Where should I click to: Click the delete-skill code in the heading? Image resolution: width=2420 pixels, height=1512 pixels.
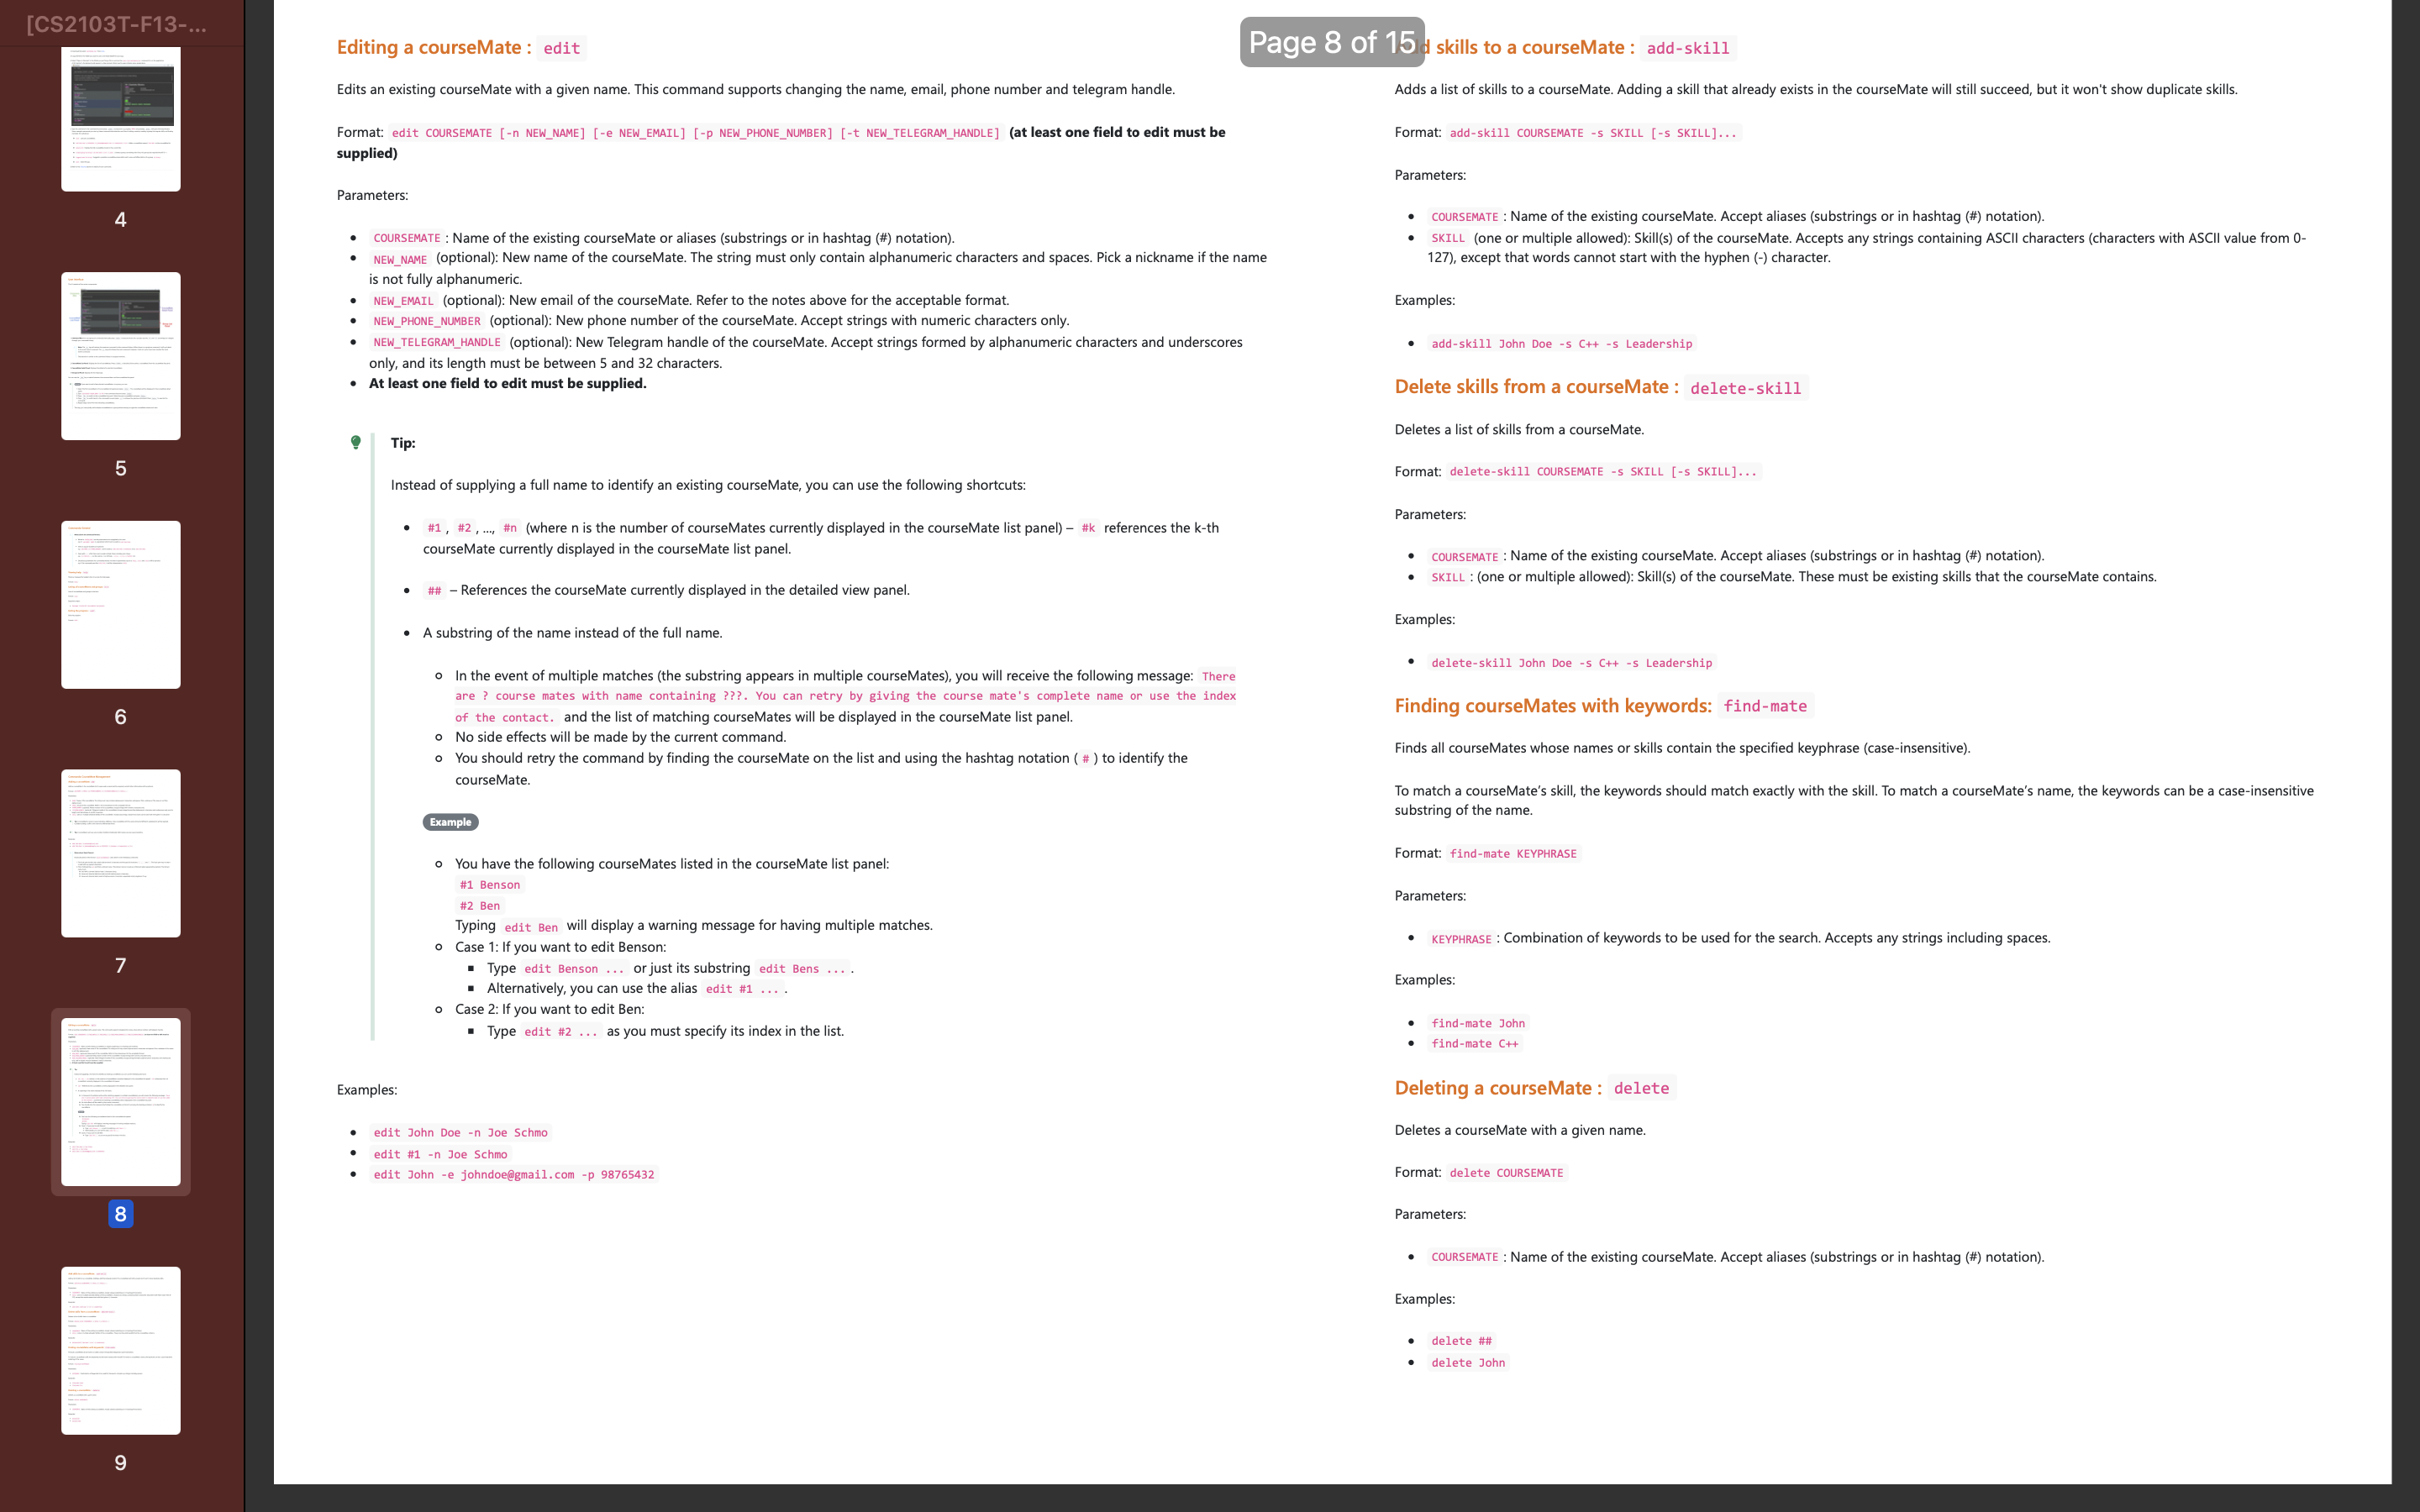pos(1745,388)
